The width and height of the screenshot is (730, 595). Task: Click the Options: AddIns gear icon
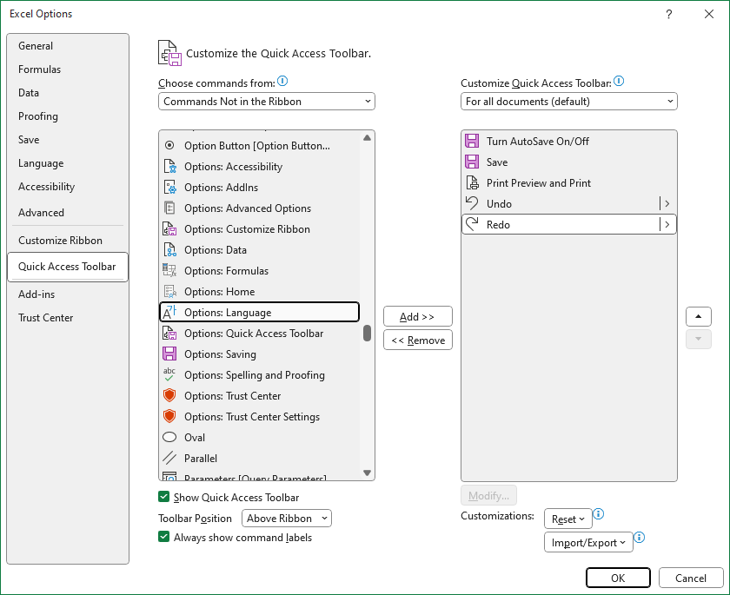pyautogui.click(x=169, y=188)
